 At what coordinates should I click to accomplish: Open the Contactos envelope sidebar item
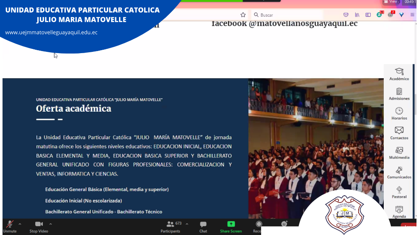pos(399,133)
